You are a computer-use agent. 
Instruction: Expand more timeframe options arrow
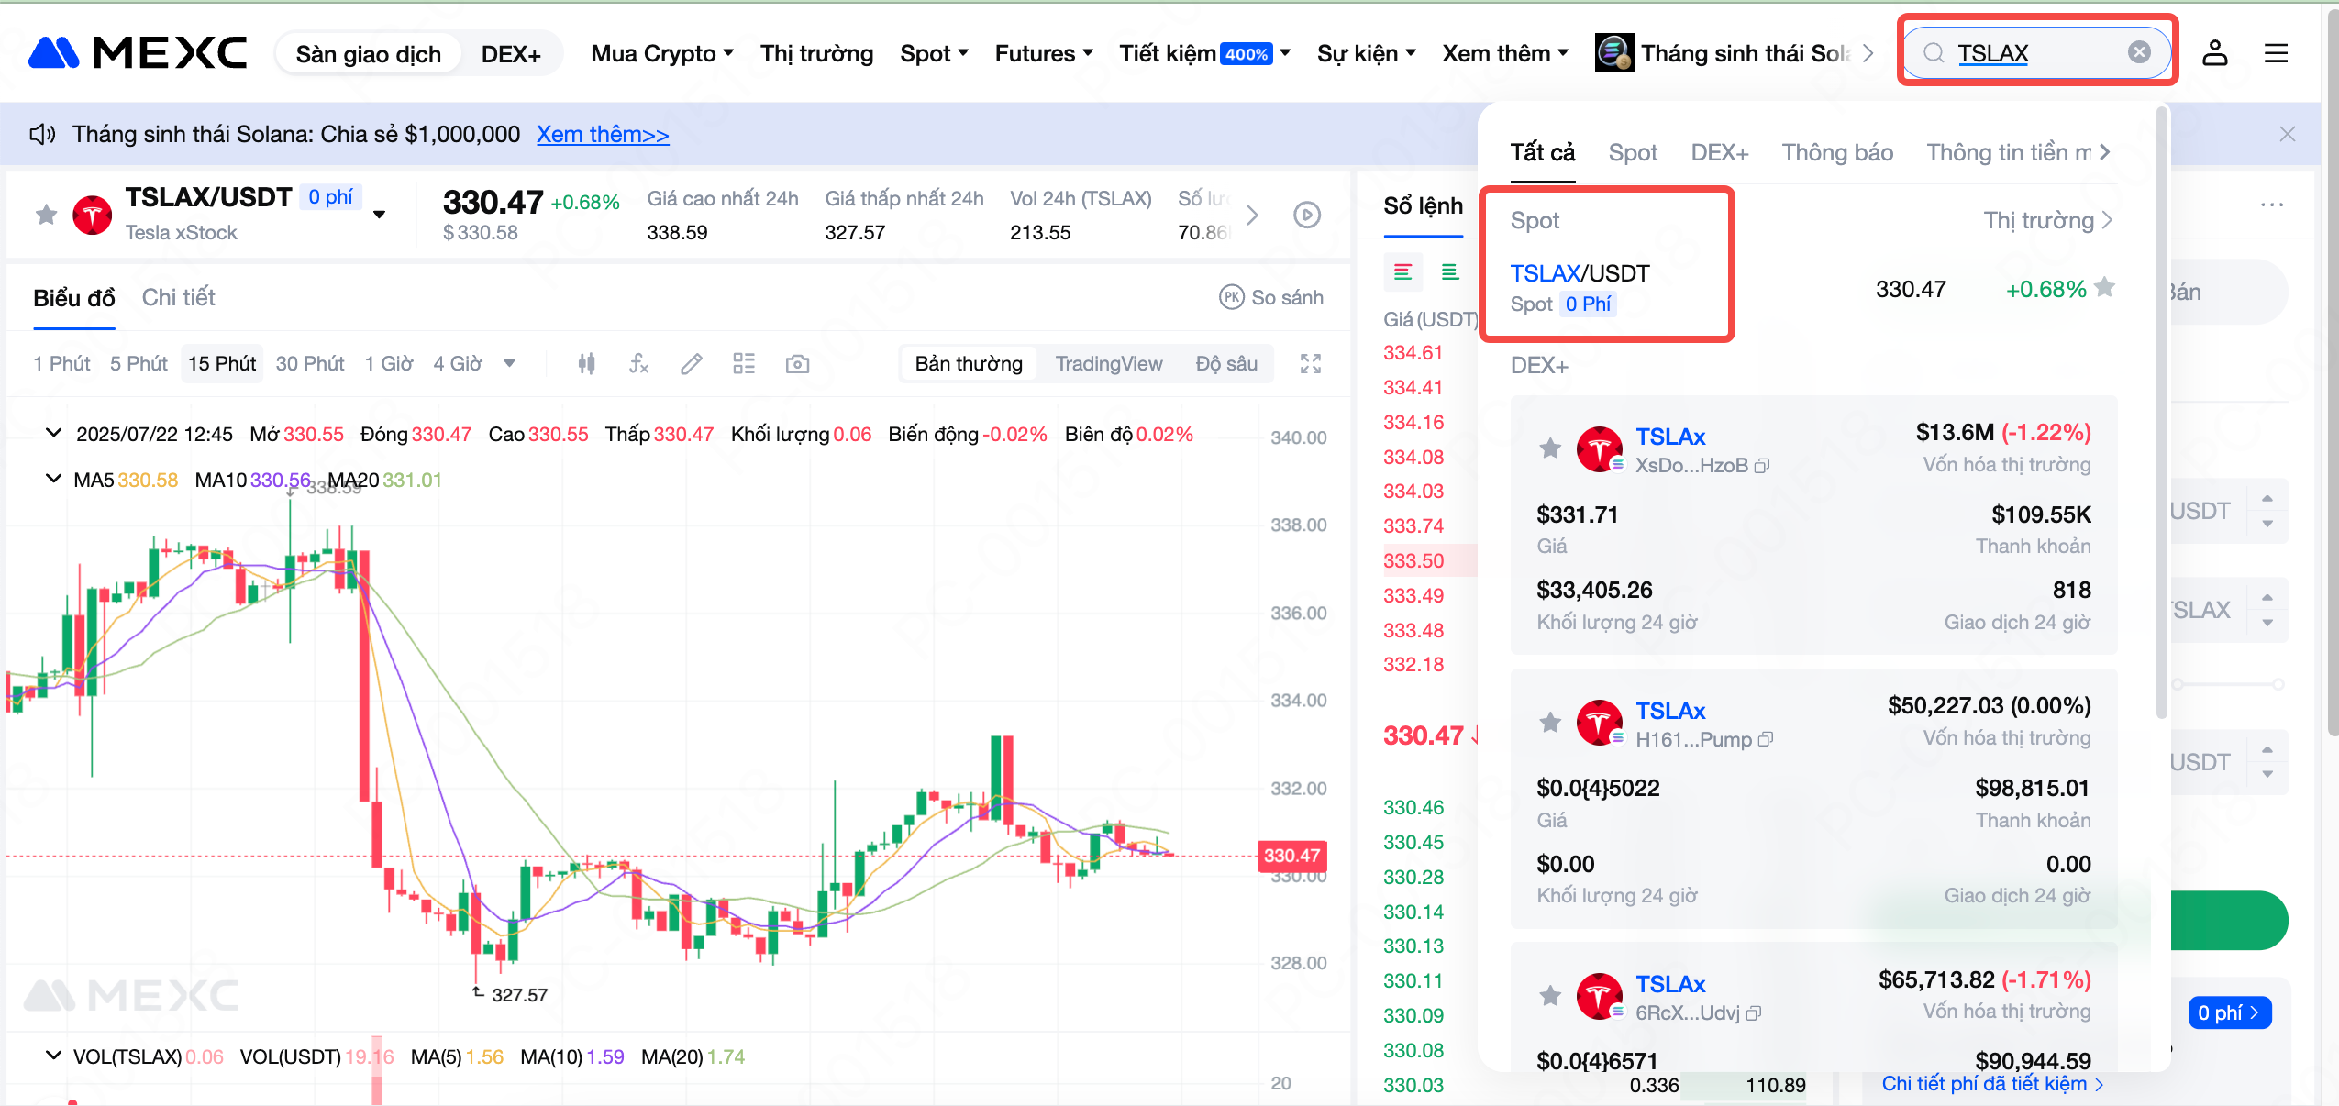point(509,364)
